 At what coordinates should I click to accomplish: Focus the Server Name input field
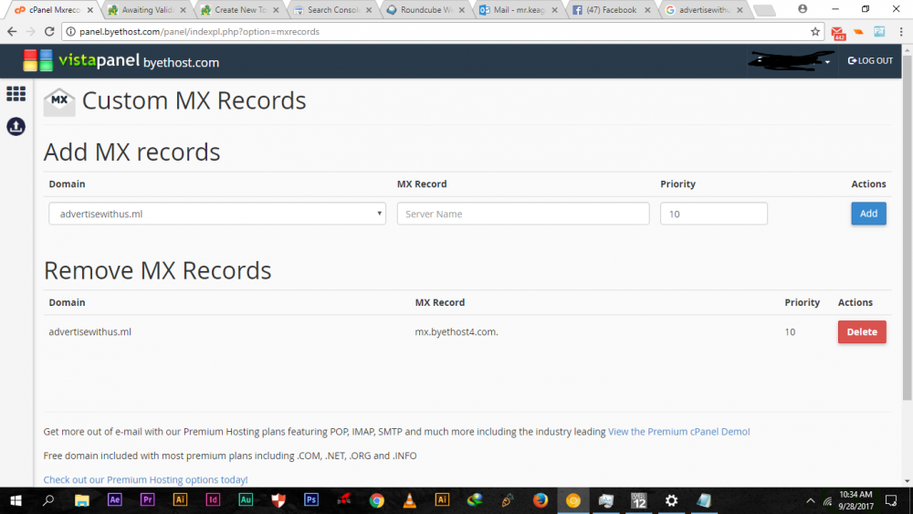click(x=523, y=214)
